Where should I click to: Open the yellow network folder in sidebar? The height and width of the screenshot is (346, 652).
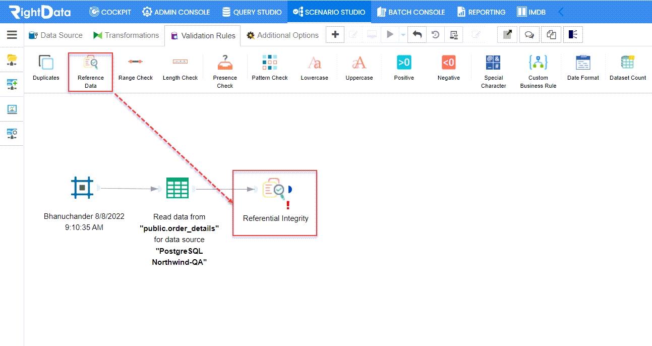point(12,60)
